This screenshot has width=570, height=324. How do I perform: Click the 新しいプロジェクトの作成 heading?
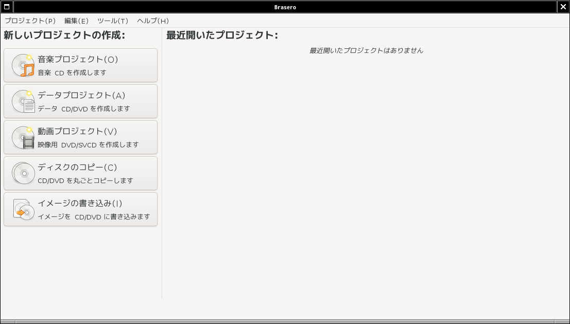click(64, 35)
